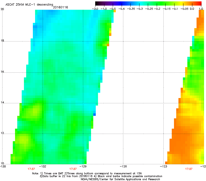
Task: Click the date label "20160116" under the title
Action: (60, 7)
